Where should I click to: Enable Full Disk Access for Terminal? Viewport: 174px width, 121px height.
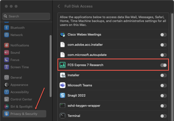(x=163, y=116)
